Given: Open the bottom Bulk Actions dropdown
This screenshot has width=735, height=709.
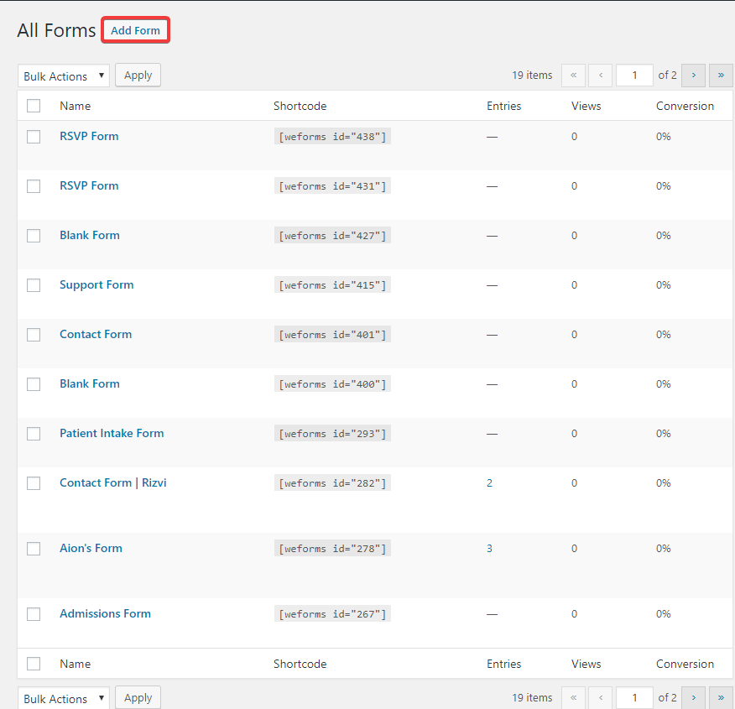Looking at the screenshot, I should tap(64, 698).
